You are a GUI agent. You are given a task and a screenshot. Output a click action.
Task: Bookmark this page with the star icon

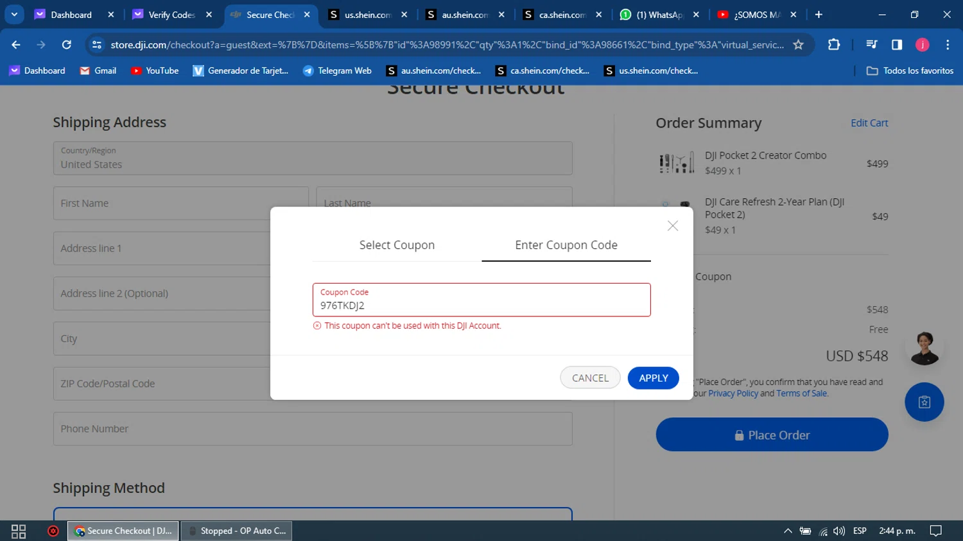[x=798, y=44]
